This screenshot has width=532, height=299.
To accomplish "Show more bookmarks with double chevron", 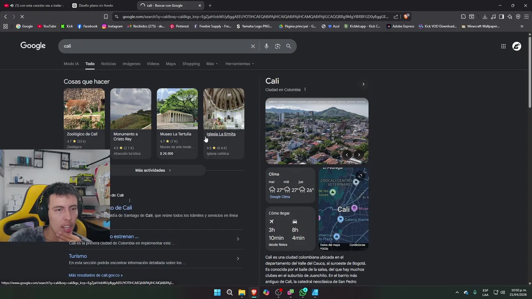I will [x=522, y=26].
